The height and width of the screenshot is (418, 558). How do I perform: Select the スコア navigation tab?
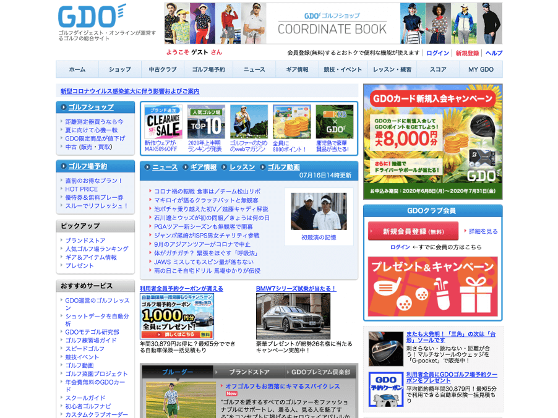click(x=438, y=69)
